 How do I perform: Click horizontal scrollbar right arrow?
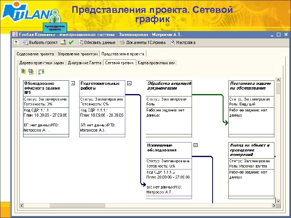point(274,205)
